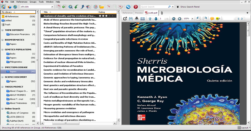Click the Find Previous icon in PDF toolbar

pos(237,19)
